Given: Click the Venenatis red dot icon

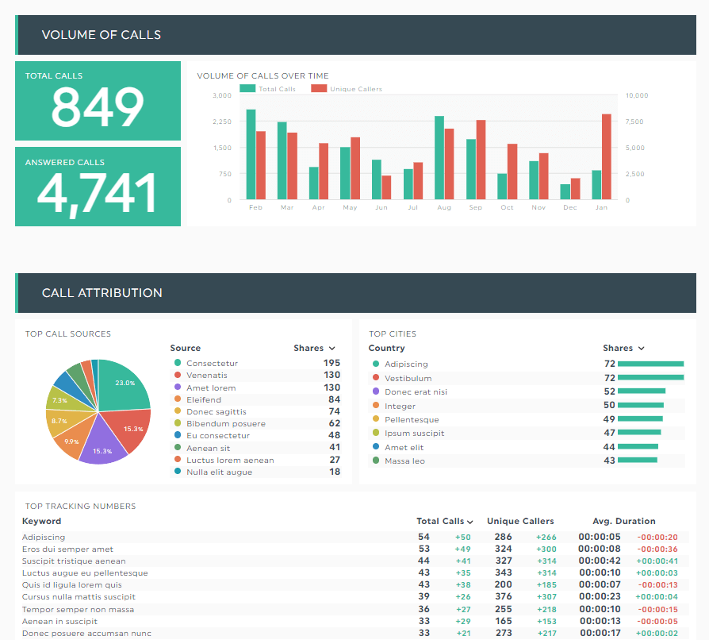Looking at the screenshot, I should pyautogui.click(x=178, y=375).
